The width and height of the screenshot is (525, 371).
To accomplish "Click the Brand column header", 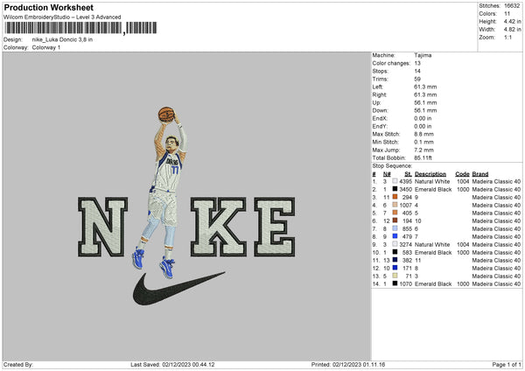I will point(480,174).
